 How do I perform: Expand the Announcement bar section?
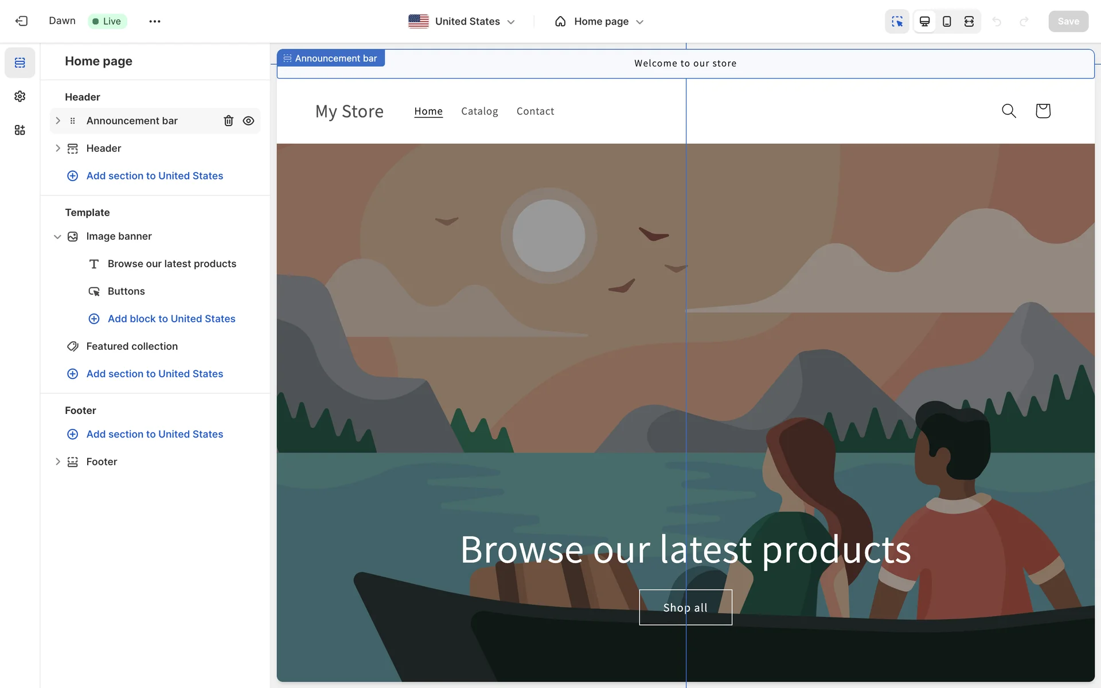pos(57,121)
